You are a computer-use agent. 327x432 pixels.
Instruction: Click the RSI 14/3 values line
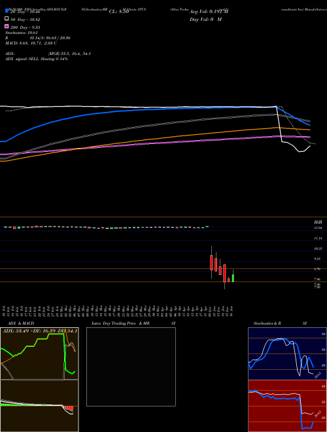coord(38,38)
